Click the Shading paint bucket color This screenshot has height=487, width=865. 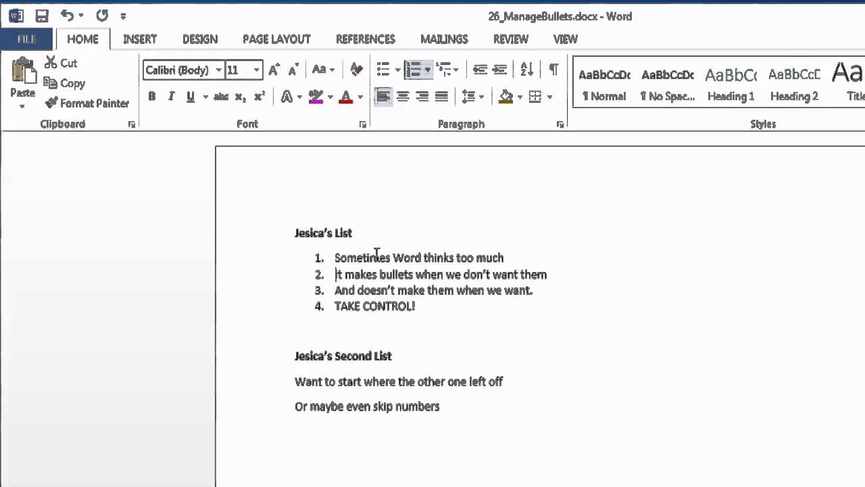tap(505, 97)
